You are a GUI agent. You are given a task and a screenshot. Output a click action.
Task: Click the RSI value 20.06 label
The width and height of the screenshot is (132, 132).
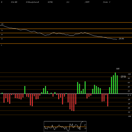(x=121, y=39)
